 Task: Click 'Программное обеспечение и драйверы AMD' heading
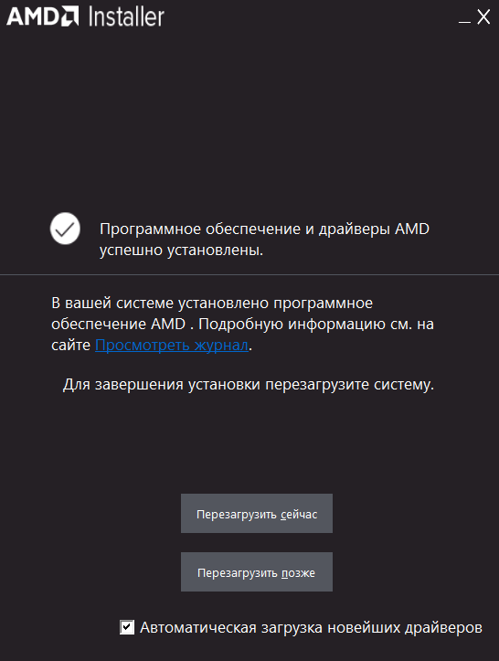[264, 229]
